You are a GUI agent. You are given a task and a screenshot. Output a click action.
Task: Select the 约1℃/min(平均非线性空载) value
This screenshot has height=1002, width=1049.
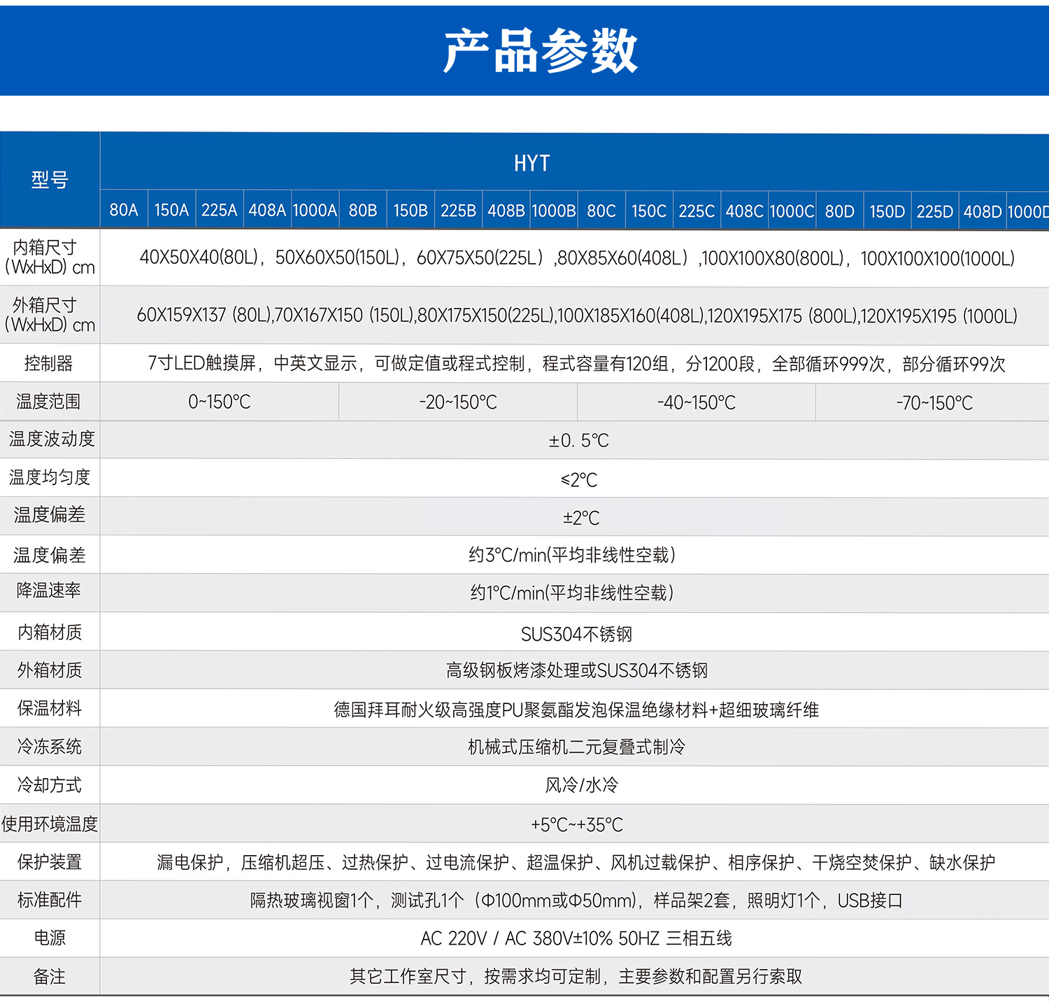(572, 593)
